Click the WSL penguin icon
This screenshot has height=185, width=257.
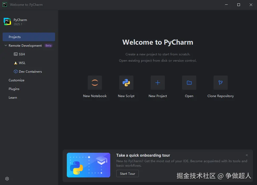(x=15, y=63)
